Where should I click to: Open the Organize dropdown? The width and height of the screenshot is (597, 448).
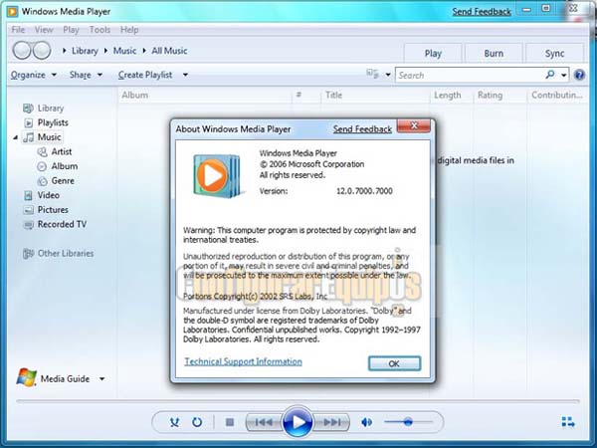(x=34, y=75)
